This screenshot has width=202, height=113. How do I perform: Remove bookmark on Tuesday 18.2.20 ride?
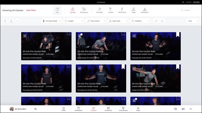click(178, 34)
